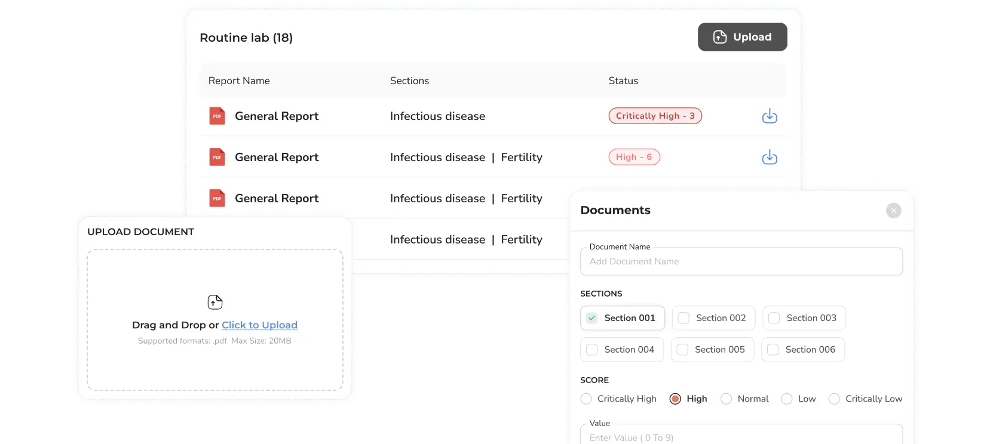Uncheck the Section 001 checkbox
The height and width of the screenshot is (444, 987).
592,318
